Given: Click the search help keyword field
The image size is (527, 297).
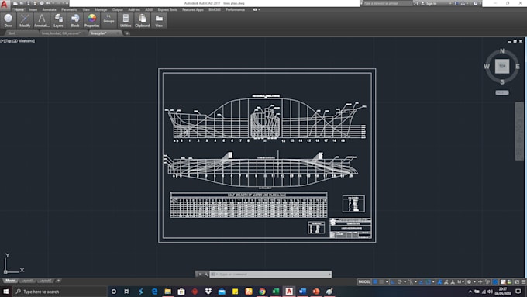Looking at the screenshot, I should 387,3.
